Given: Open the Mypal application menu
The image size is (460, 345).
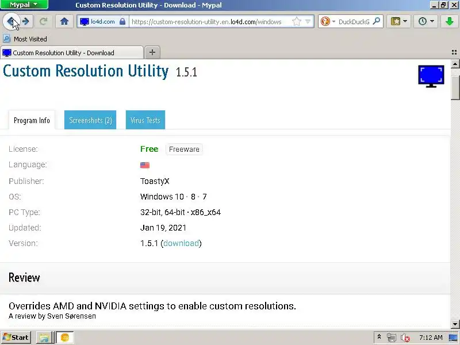Looking at the screenshot, I should (x=24, y=5).
